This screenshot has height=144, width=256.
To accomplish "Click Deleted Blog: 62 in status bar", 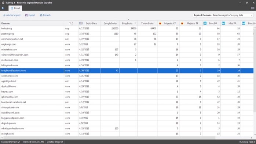I will [x=55, y=142].
